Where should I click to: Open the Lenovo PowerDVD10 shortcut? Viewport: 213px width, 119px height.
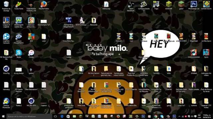[x=19, y=39]
